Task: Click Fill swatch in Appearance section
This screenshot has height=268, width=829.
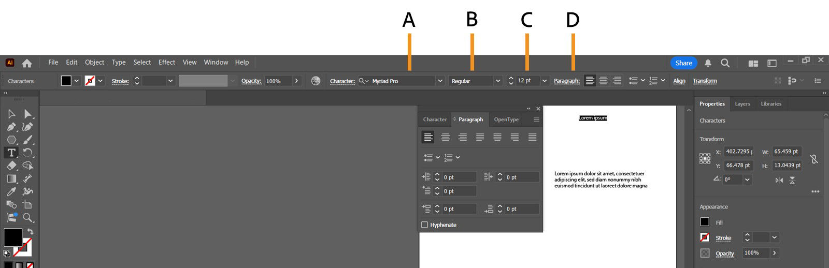Action: (705, 222)
